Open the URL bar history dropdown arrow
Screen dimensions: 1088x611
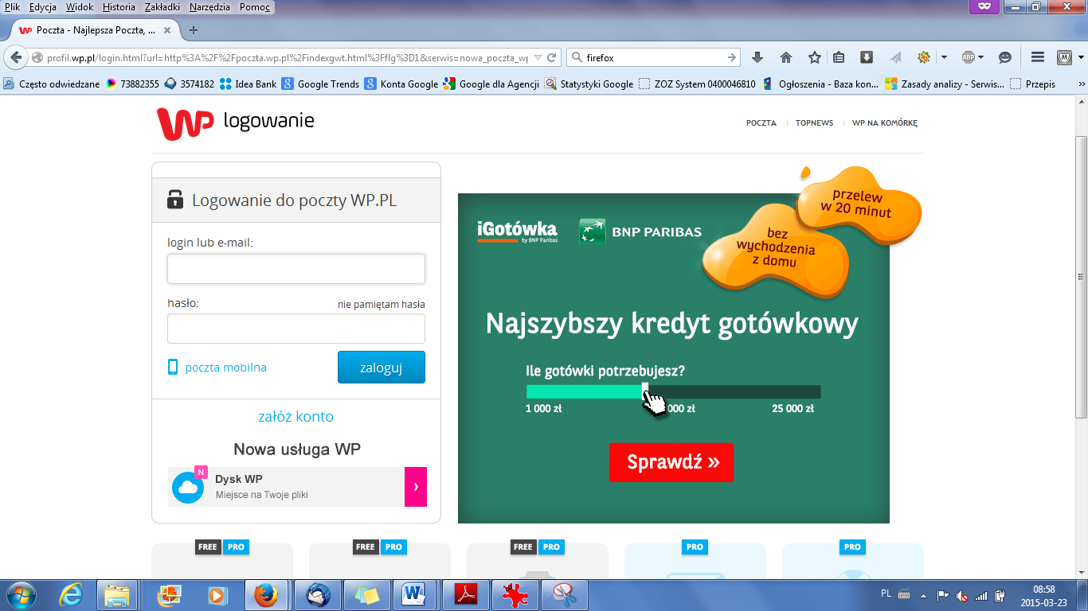(537, 58)
